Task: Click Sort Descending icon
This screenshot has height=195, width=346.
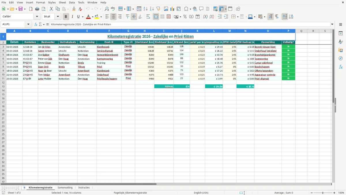Action: [x=152, y=9]
